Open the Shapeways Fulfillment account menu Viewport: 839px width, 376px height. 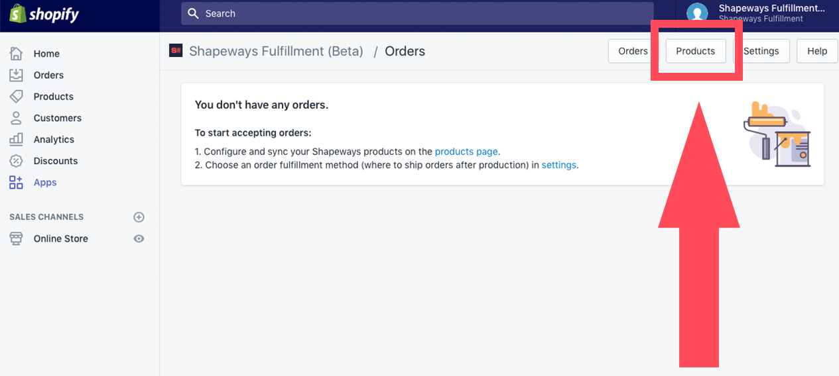(757, 13)
